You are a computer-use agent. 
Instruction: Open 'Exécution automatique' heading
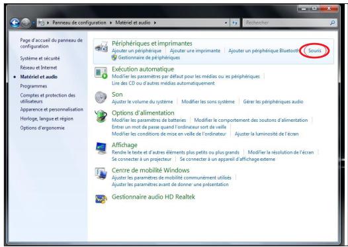143,69
